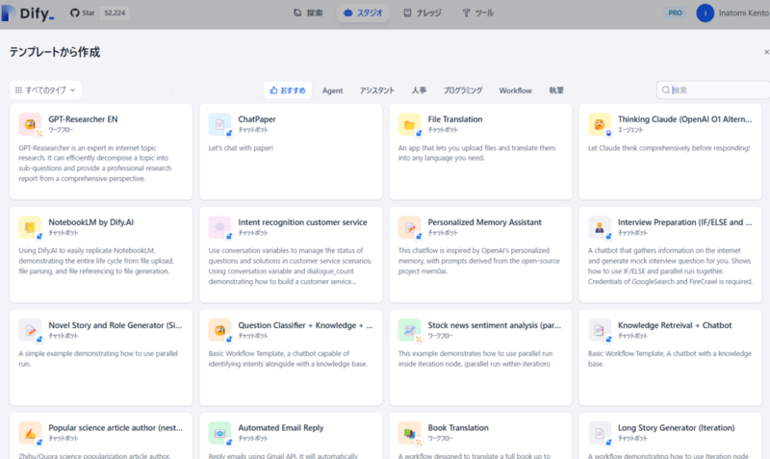
Task: Click Stock news sentiment analysis title
Action: point(494,325)
